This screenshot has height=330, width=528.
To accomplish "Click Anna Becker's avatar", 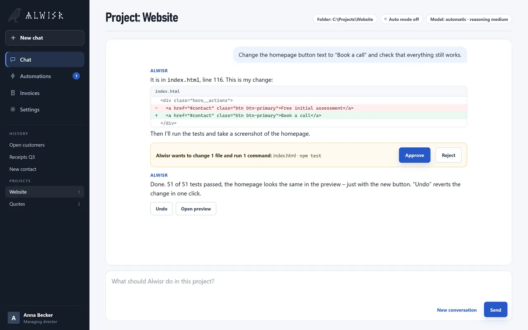I will tap(14, 318).
